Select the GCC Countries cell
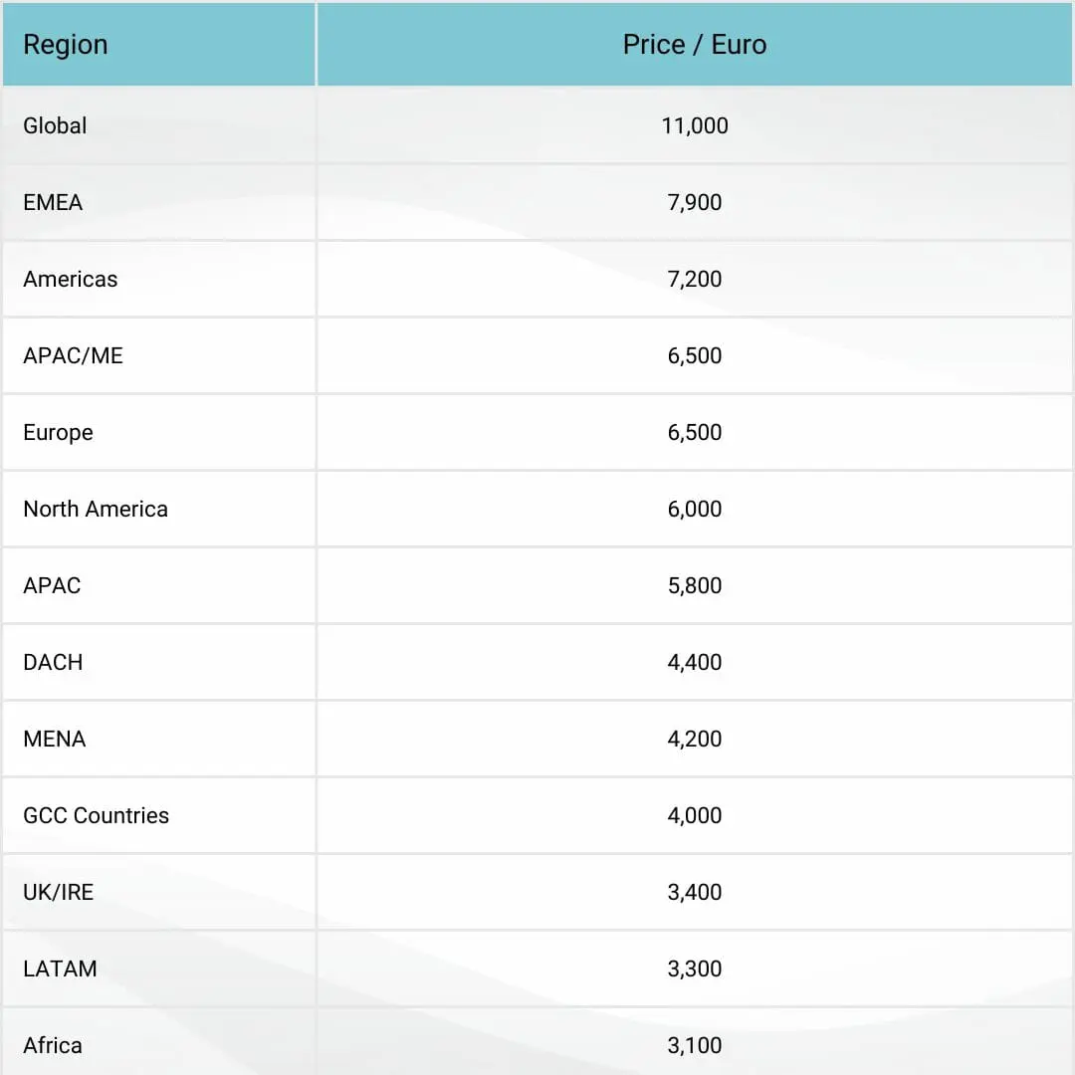The image size is (1075, 1075). point(97,815)
